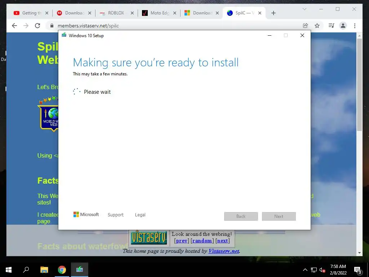
Task: Open Chrome three-dot menu
Action: (x=355, y=26)
